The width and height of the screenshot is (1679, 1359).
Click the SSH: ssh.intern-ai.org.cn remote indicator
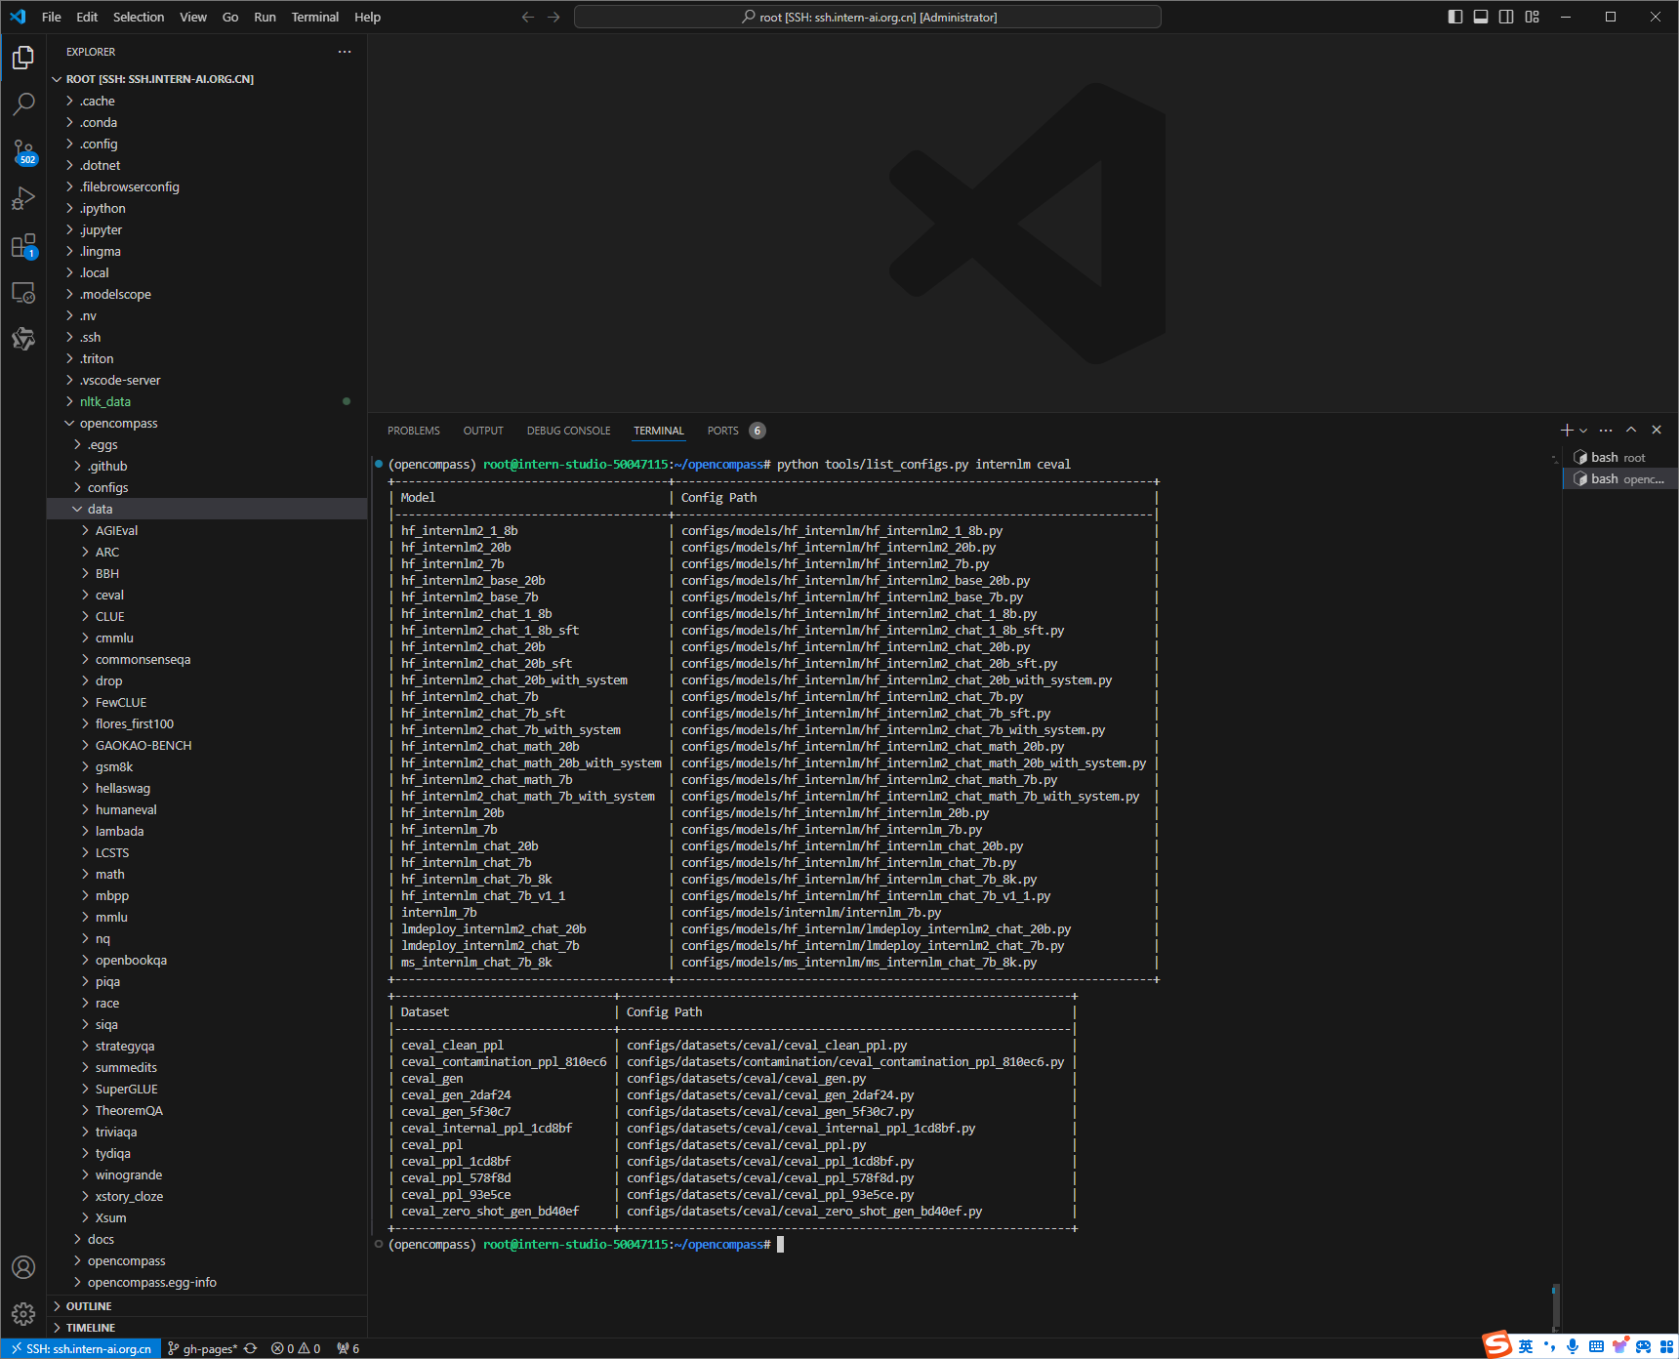point(81,1348)
